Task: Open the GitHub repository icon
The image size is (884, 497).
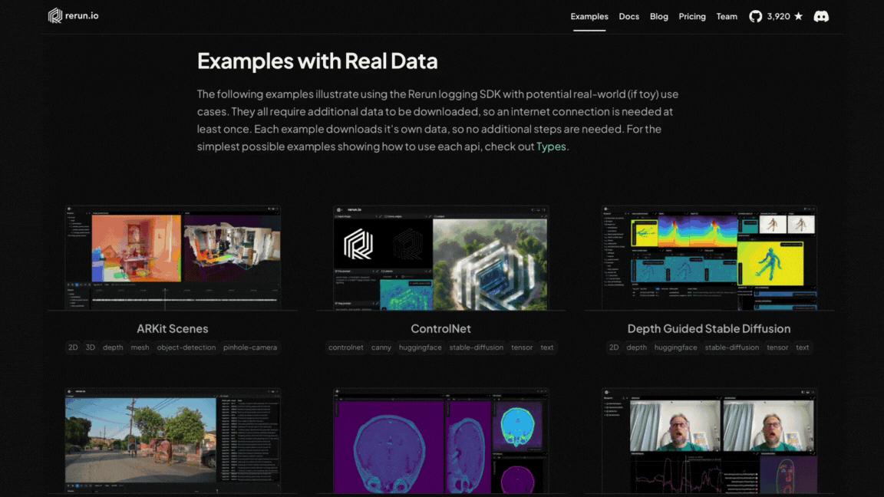Action: click(x=755, y=16)
